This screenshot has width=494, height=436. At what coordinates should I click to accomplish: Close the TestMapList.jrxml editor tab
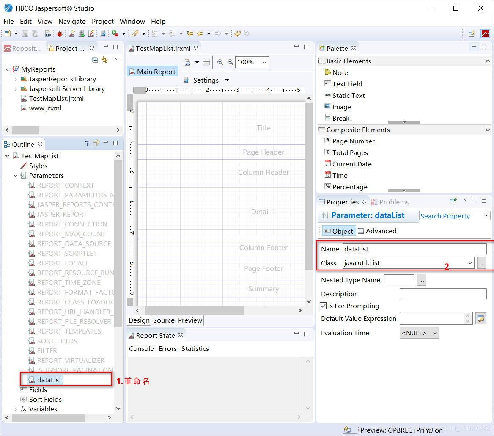[x=196, y=48]
